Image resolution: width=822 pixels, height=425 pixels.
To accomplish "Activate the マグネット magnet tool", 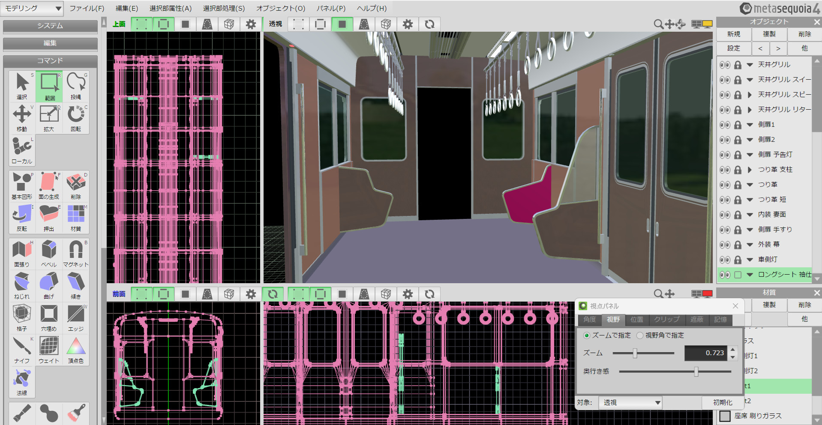I will (x=76, y=254).
